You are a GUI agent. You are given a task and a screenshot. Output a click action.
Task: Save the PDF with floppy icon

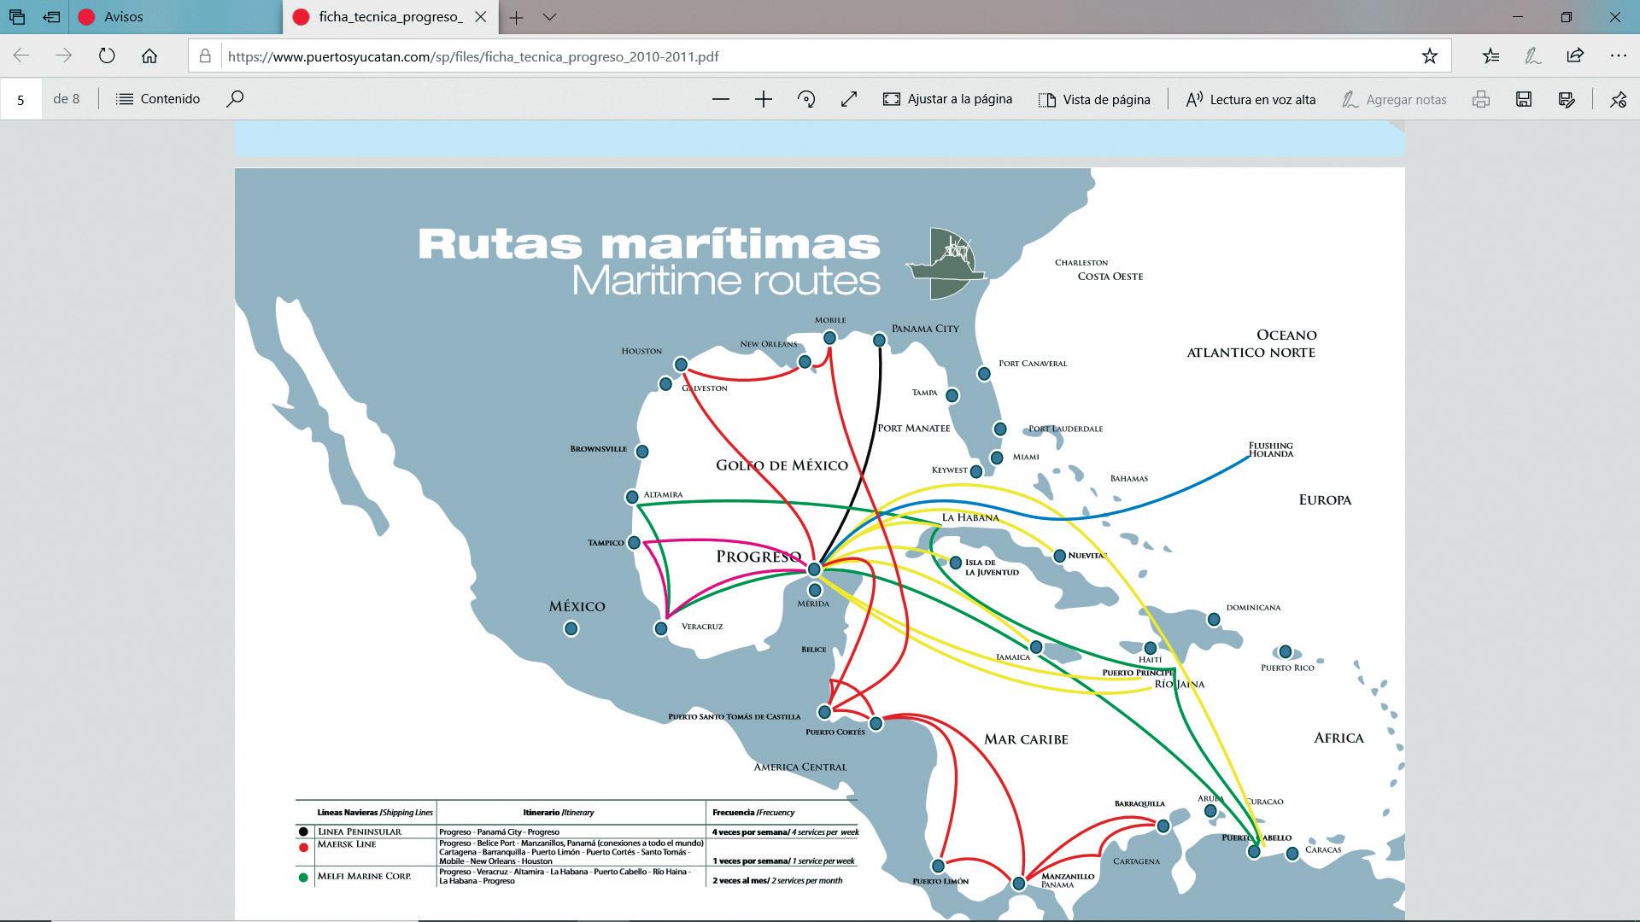click(x=1523, y=99)
